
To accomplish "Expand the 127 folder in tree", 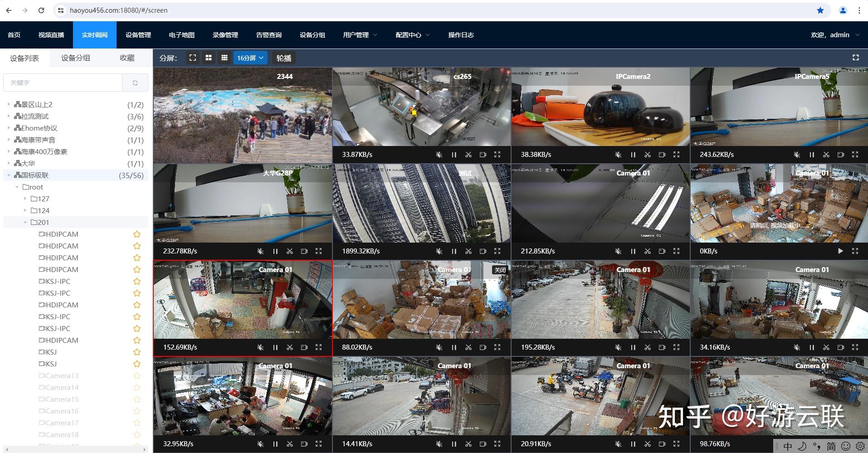I will coord(25,198).
